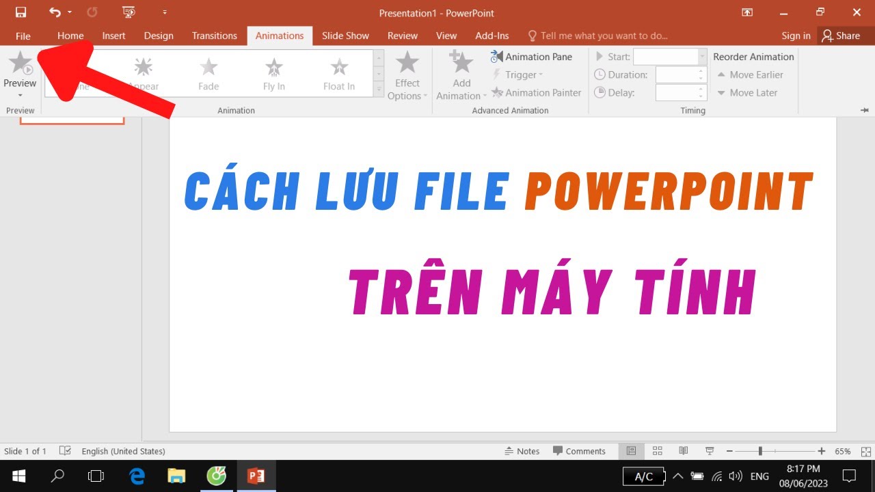Open the Review tab
The image size is (875, 492).
coord(403,36)
